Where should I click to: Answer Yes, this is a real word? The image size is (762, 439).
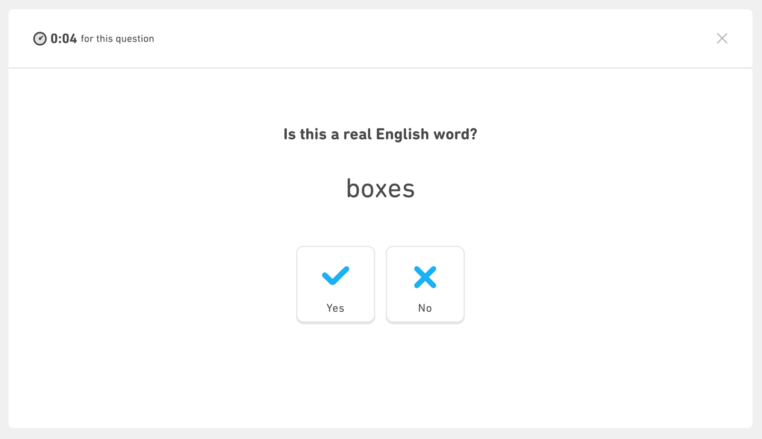pyautogui.click(x=335, y=285)
